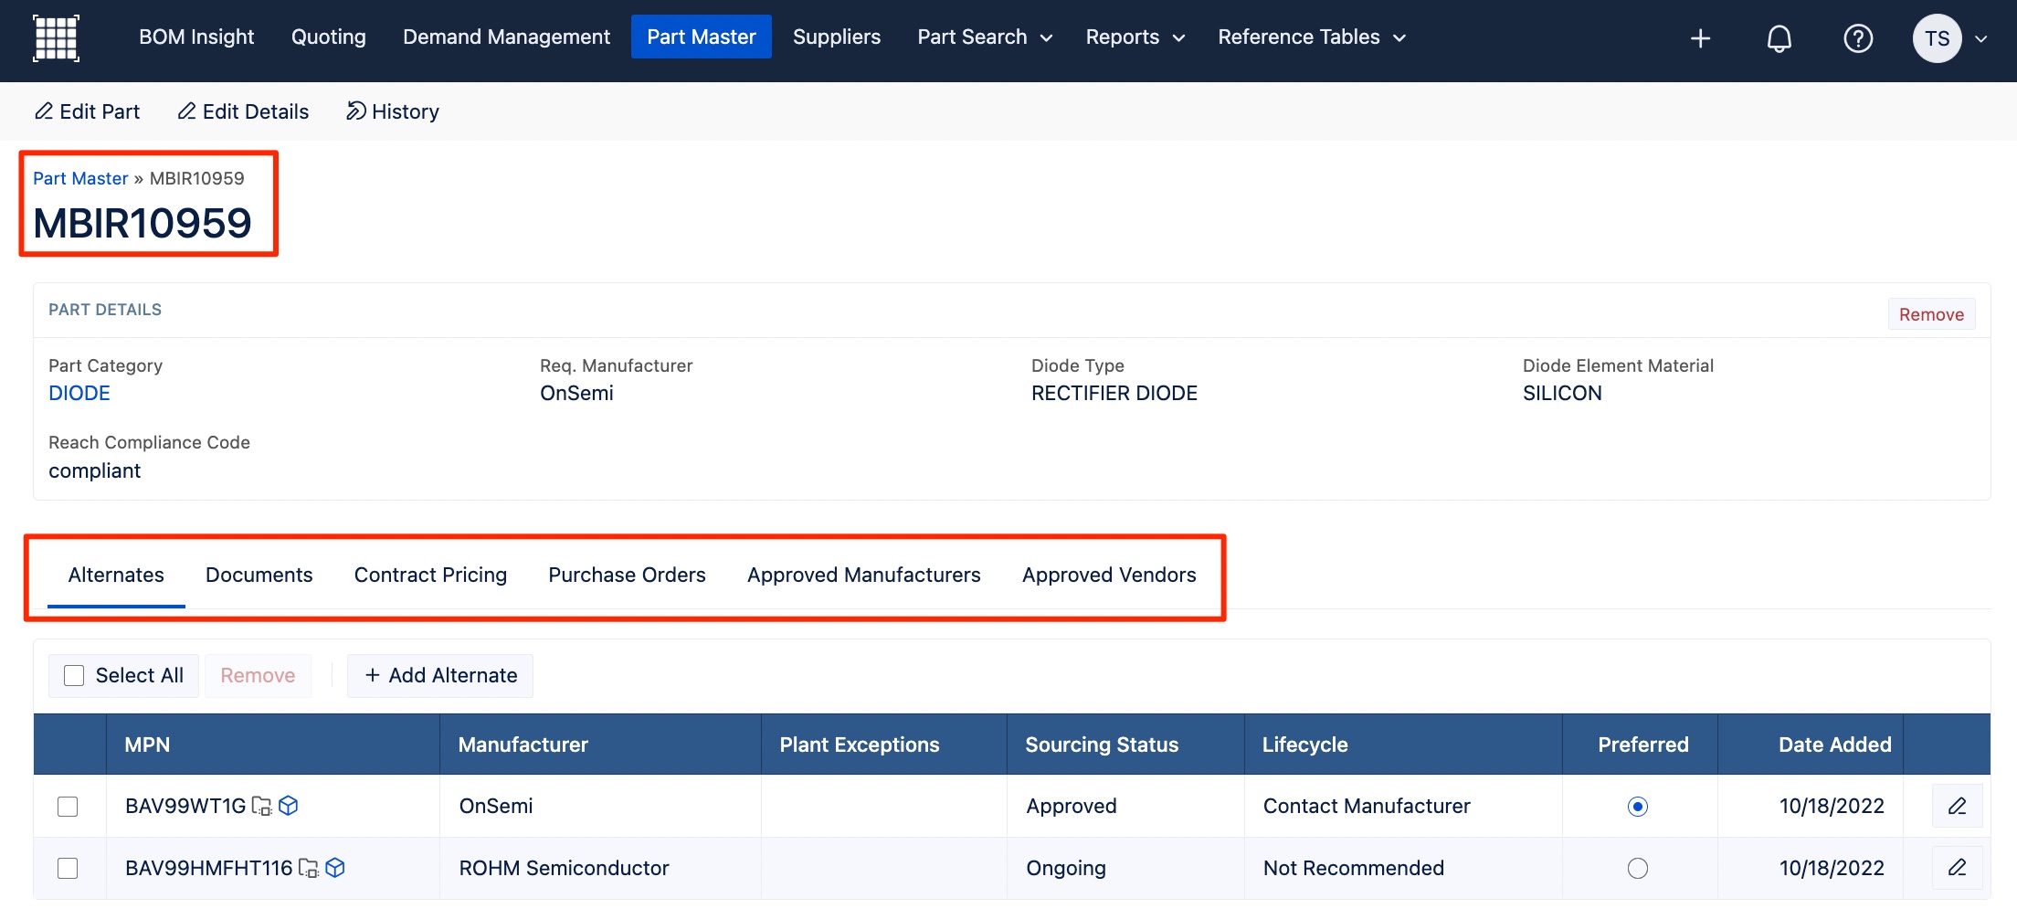Open the notifications bell icon
This screenshot has height=919, width=2017.
coord(1779,38)
